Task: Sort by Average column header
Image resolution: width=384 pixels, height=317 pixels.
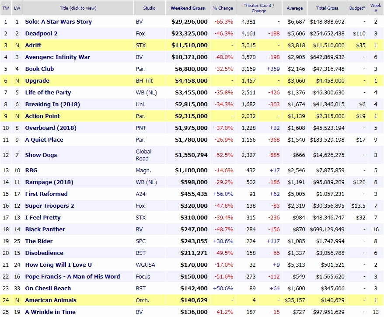Action: tap(295, 8)
